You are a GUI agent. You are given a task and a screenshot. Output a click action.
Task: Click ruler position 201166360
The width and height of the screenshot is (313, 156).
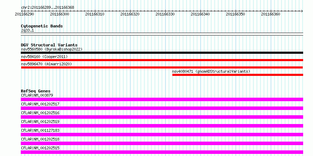click(270, 14)
